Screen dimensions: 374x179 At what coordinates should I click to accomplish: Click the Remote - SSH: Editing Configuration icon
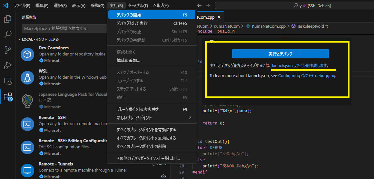pyautogui.click(x=27, y=147)
